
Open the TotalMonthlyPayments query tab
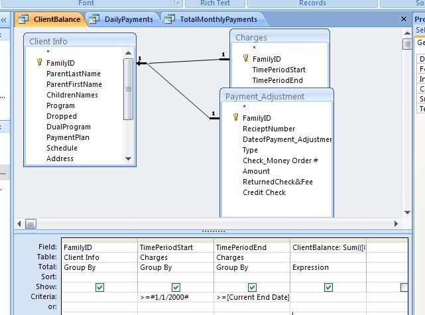[213, 19]
